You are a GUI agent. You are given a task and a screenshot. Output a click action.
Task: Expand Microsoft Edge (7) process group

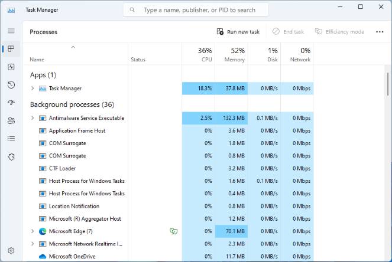(33, 231)
